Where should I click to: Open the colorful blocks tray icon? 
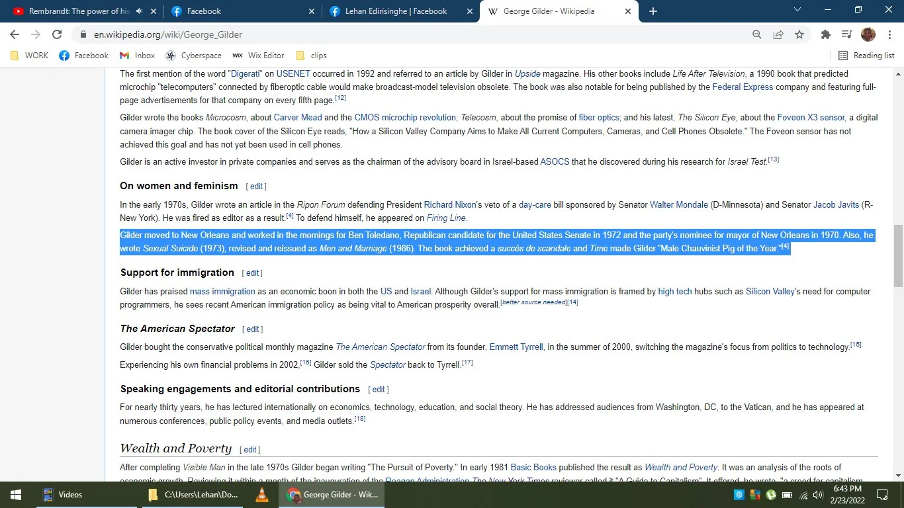[x=755, y=495]
